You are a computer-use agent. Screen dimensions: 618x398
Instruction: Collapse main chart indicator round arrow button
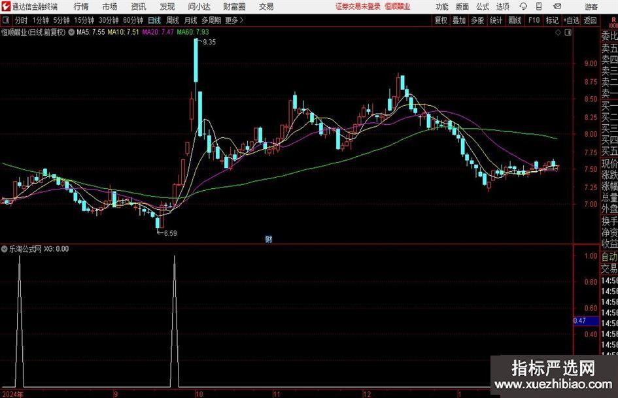71,31
